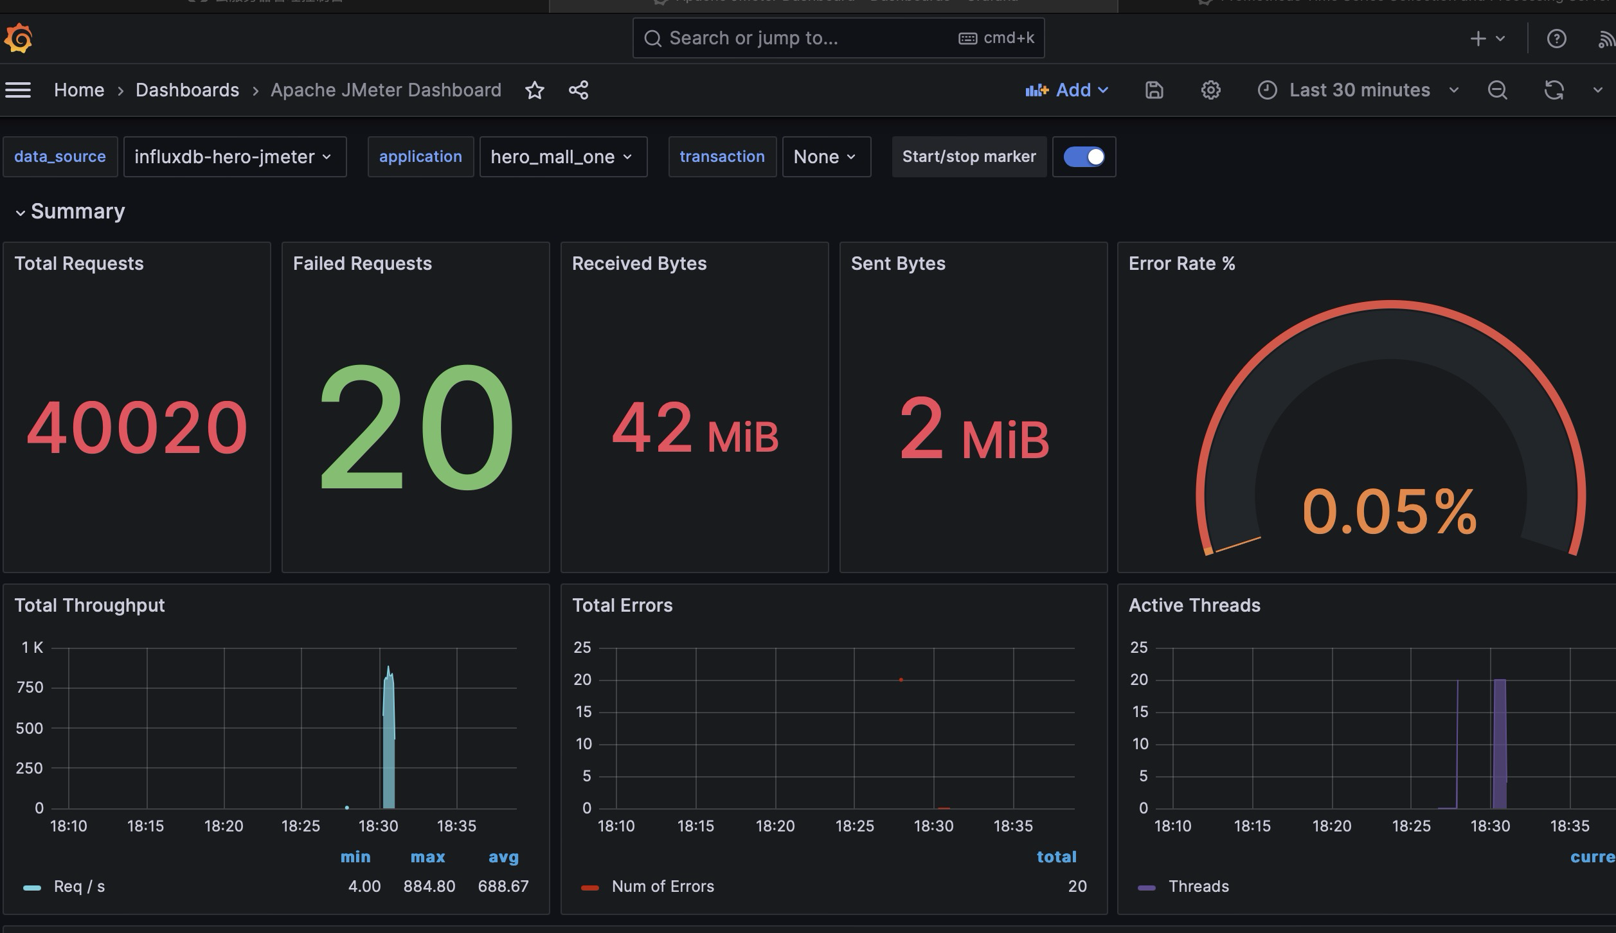Click the Grafana logo
Screen dimensions: 1616x933
[x=18, y=39]
